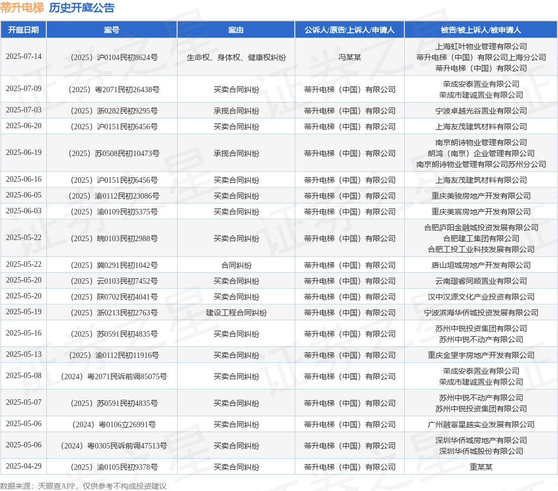Click 南京朗诗物业管理有限公司苏州分公司 text
This screenshot has width=558, height=491.
(x=481, y=164)
